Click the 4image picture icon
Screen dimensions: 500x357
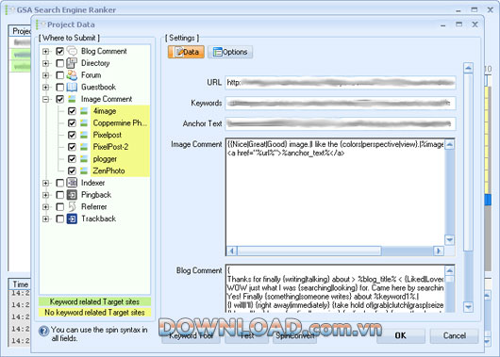(84, 111)
